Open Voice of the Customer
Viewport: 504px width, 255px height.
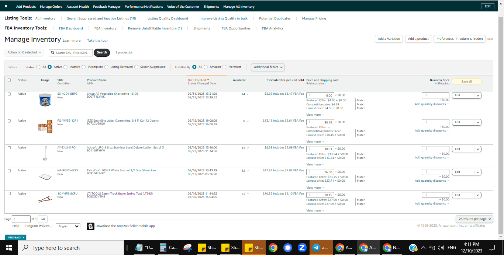point(183,7)
